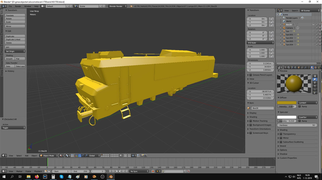
Task: Set material preview to hair strands
Action: pyautogui.click(x=315, y=89)
